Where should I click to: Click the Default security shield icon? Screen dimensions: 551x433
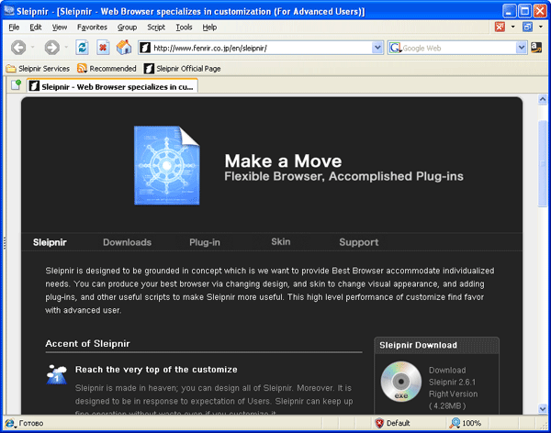pyautogui.click(x=379, y=423)
